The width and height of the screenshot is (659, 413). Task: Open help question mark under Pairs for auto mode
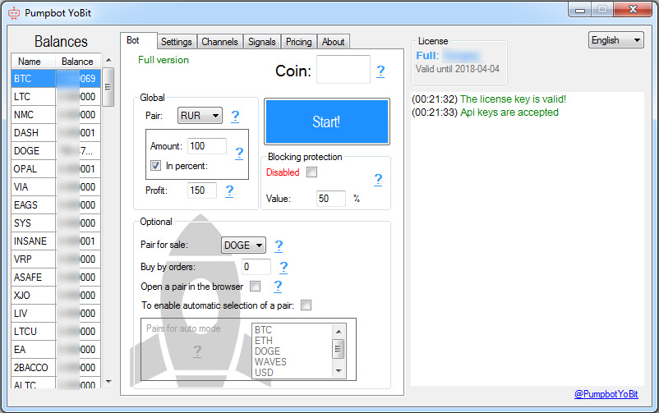(x=197, y=351)
